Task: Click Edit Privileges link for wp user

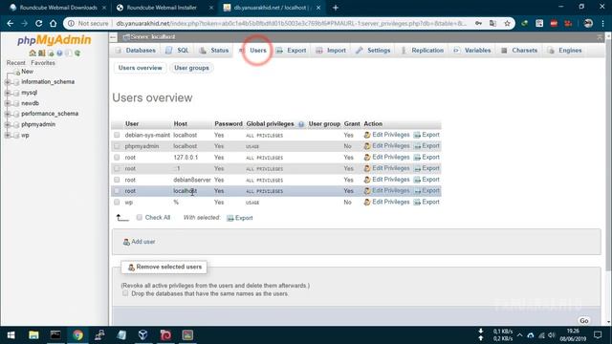Action: (391, 202)
